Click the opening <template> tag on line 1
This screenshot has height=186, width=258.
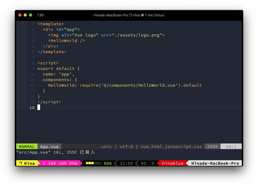[50, 24]
